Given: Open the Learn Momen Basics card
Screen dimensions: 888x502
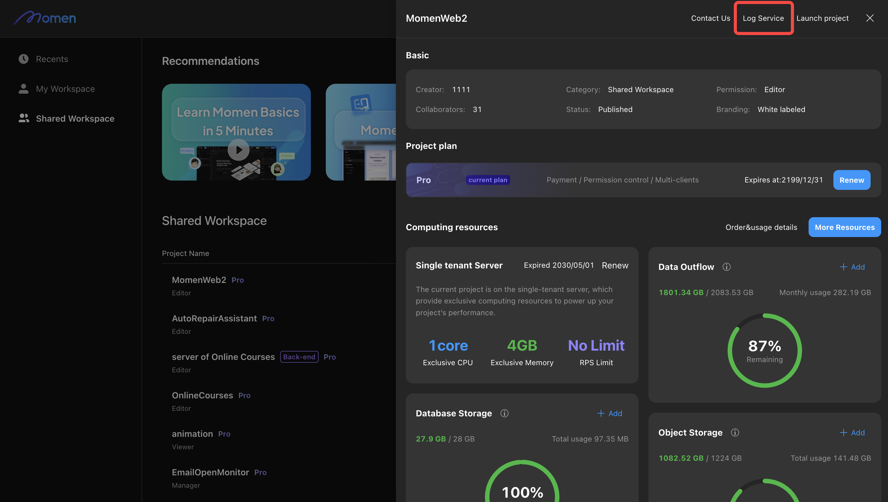Looking at the screenshot, I should pos(236,132).
